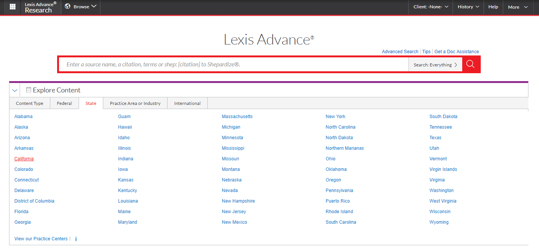Image resolution: width=539 pixels, height=249 pixels.
Task: Open the Tennessee link
Action: point(441,127)
